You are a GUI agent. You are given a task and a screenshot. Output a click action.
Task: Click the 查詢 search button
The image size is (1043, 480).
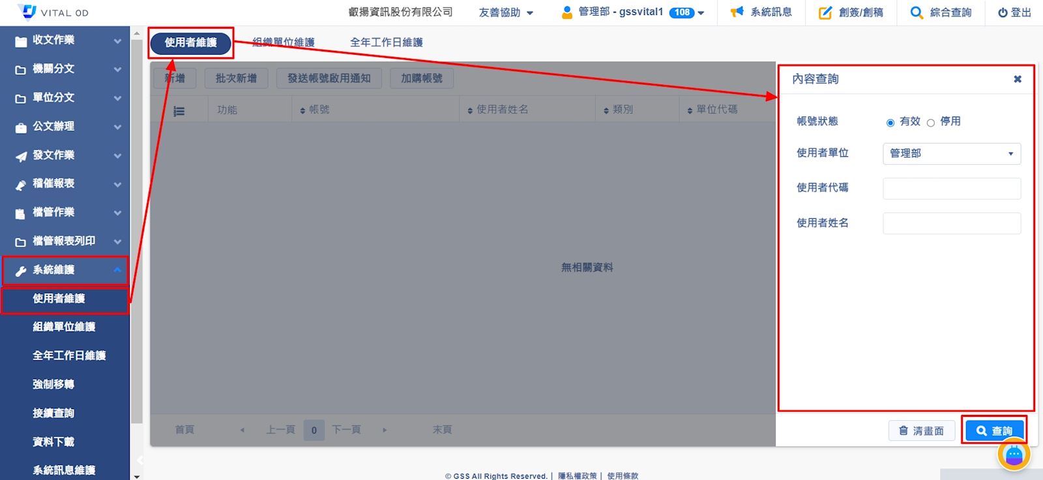[x=994, y=431]
